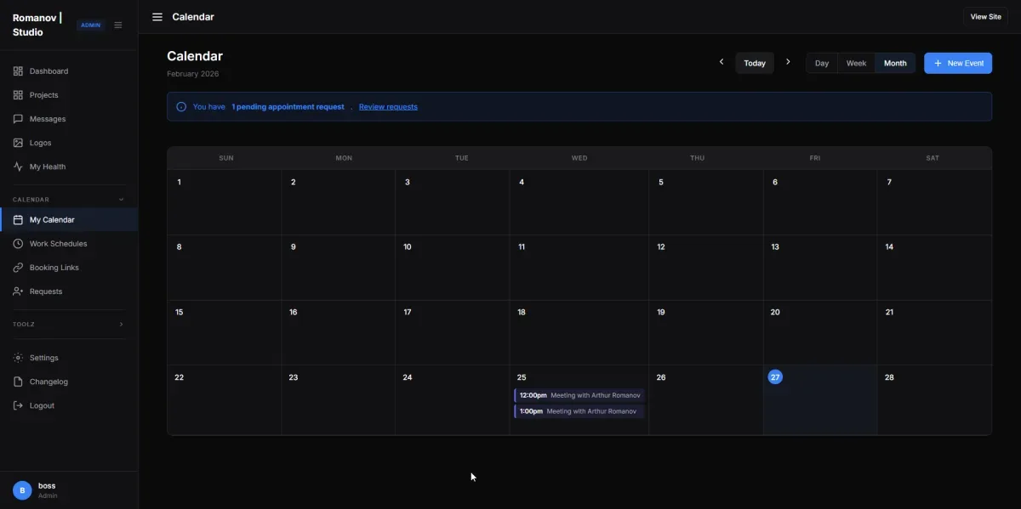Open the 12:00pm Meeting with Arthur Romanov
Screen dimensions: 1021x509
[x=579, y=395]
